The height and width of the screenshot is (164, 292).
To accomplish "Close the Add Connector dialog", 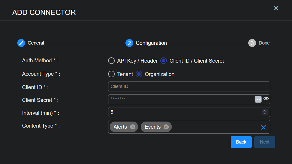I will tap(276, 8).
